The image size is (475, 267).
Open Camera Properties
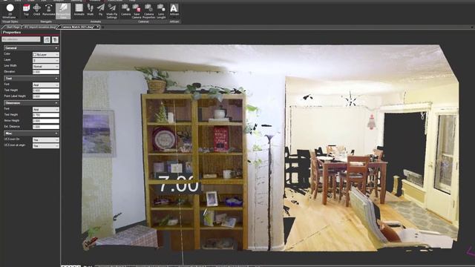pos(148,11)
